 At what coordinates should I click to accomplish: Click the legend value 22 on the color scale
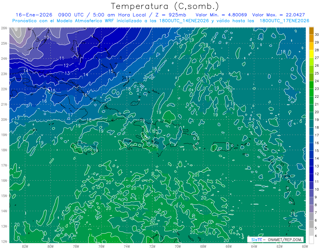[x=317, y=97]
